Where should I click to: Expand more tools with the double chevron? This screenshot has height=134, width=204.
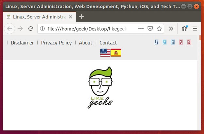click(171, 29)
